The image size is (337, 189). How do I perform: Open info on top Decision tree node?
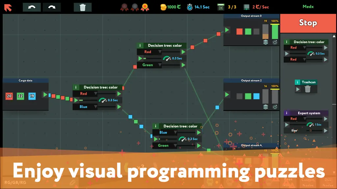pyautogui.click(x=140, y=45)
